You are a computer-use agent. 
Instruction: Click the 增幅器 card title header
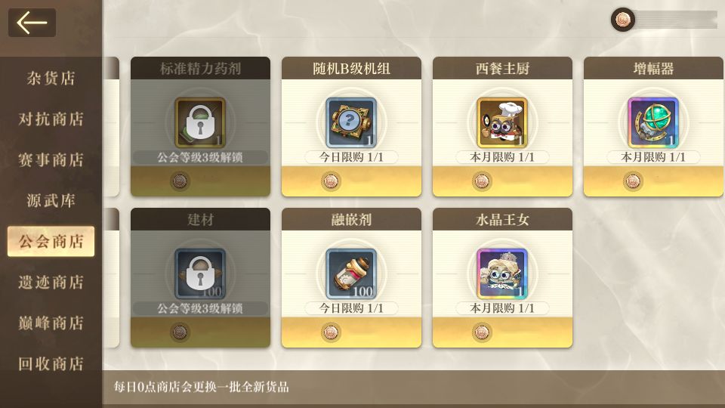[x=652, y=69]
